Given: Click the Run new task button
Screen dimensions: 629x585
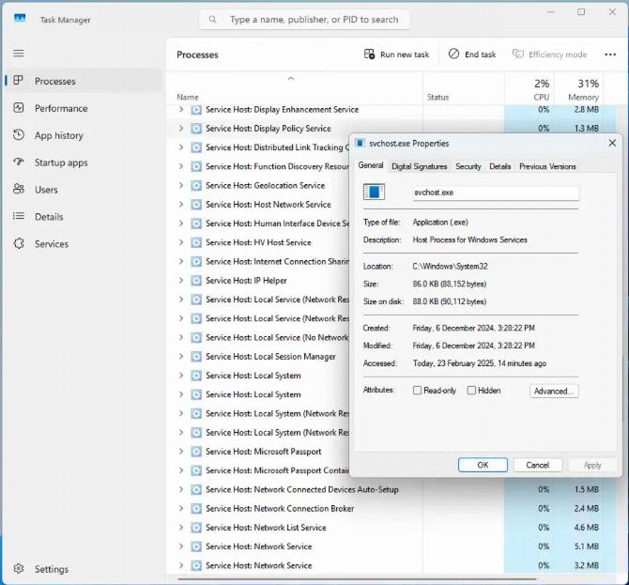Looking at the screenshot, I should click(x=396, y=54).
